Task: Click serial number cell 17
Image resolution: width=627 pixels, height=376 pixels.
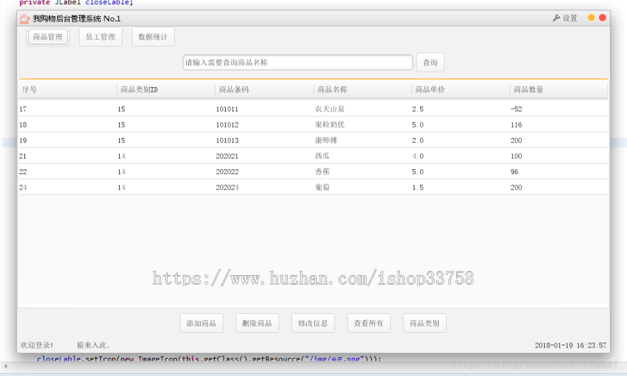Action: pos(23,109)
